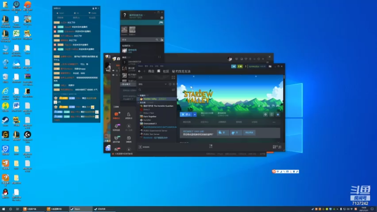Image resolution: width=377 pixels, height=212 pixels.
Task: Open the Steam help question mark icon
Action: coord(246,66)
